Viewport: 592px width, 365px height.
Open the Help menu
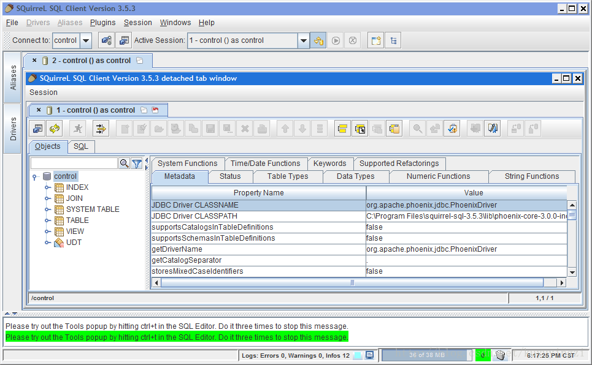pyautogui.click(x=207, y=23)
